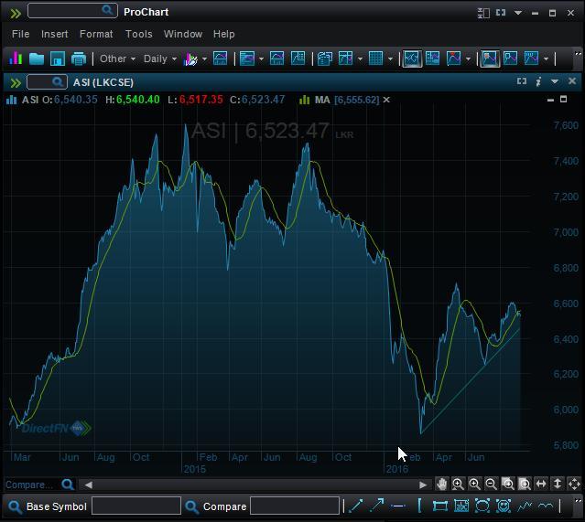
Task: Expand the grid dropdown arrow
Action: click(x=390, y=59)
